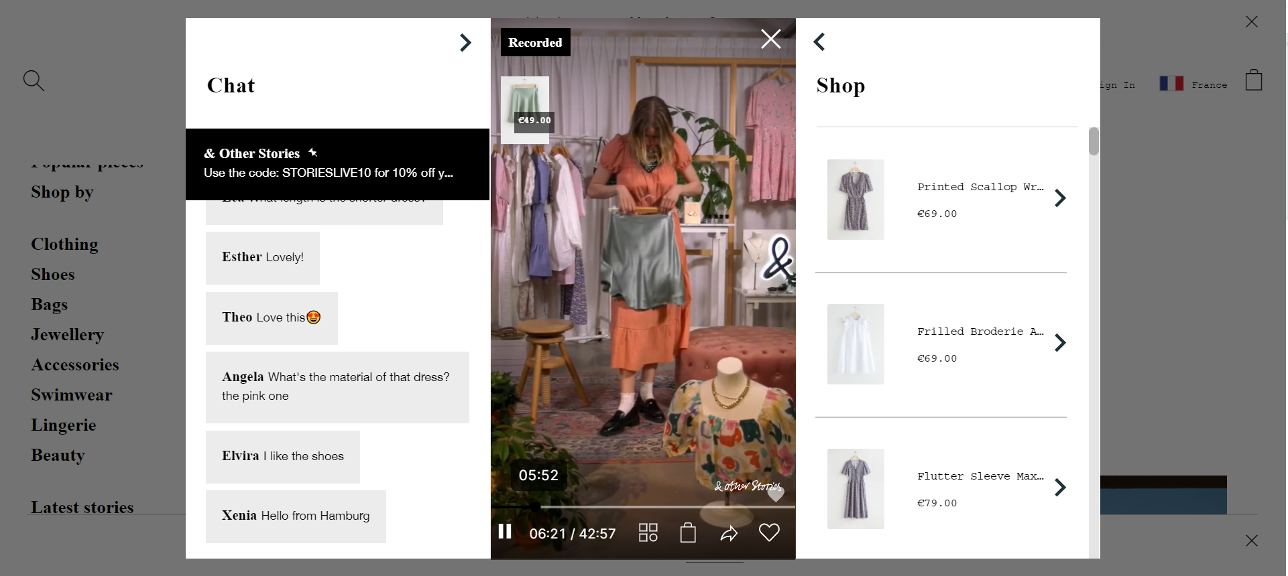1288x576 pixels.
Task: Close the bottom banner with X
Action: click(1252, 541)
